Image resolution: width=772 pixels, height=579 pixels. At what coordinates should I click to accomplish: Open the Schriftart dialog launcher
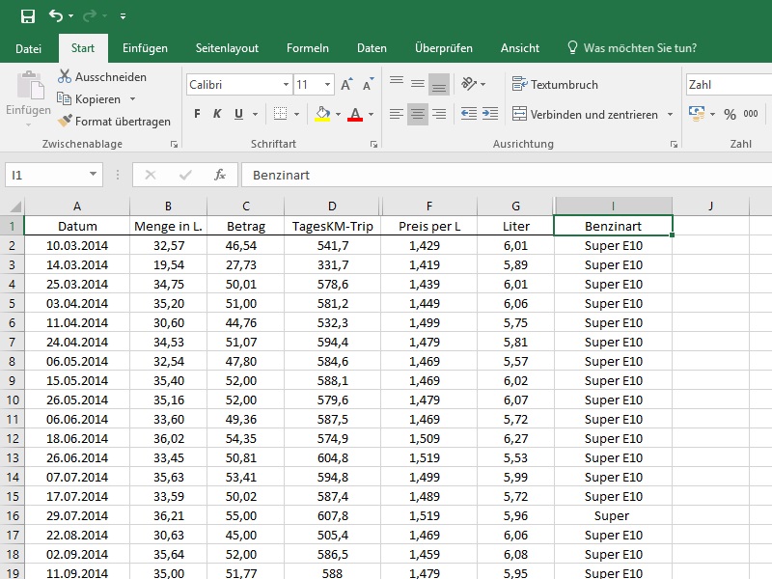click(x=373, y=144)
